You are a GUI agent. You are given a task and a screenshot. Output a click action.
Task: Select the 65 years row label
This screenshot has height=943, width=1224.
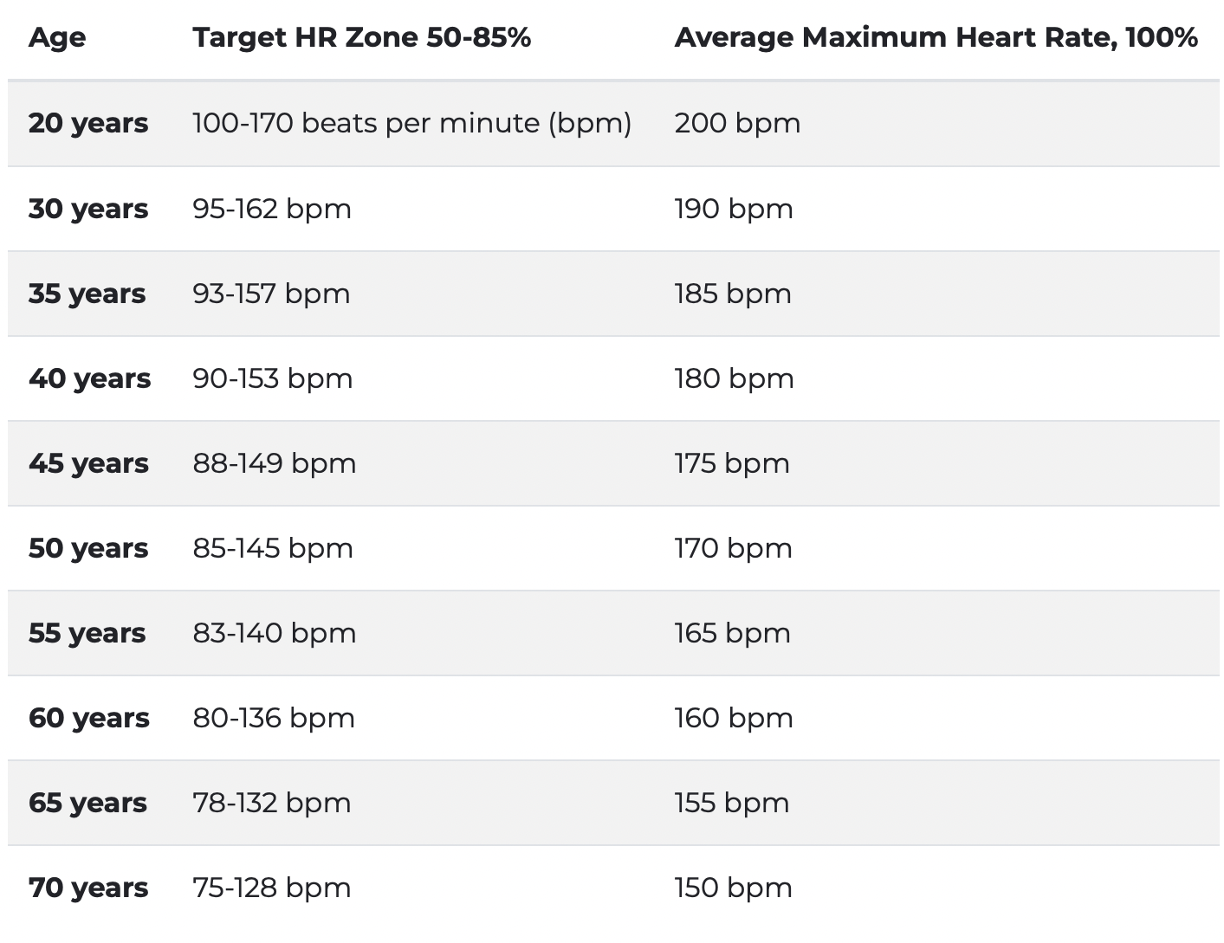(87, 803)
